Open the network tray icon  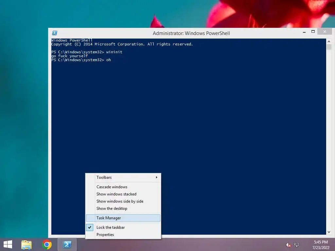point(296,244)
